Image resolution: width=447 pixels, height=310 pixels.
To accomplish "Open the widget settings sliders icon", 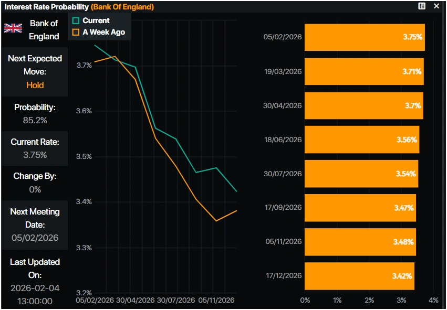I will pyautogui.click(x=422, y=6).
